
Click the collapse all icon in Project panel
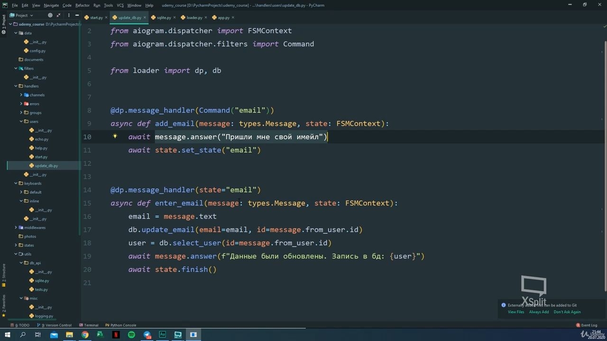tap(58, 15)
